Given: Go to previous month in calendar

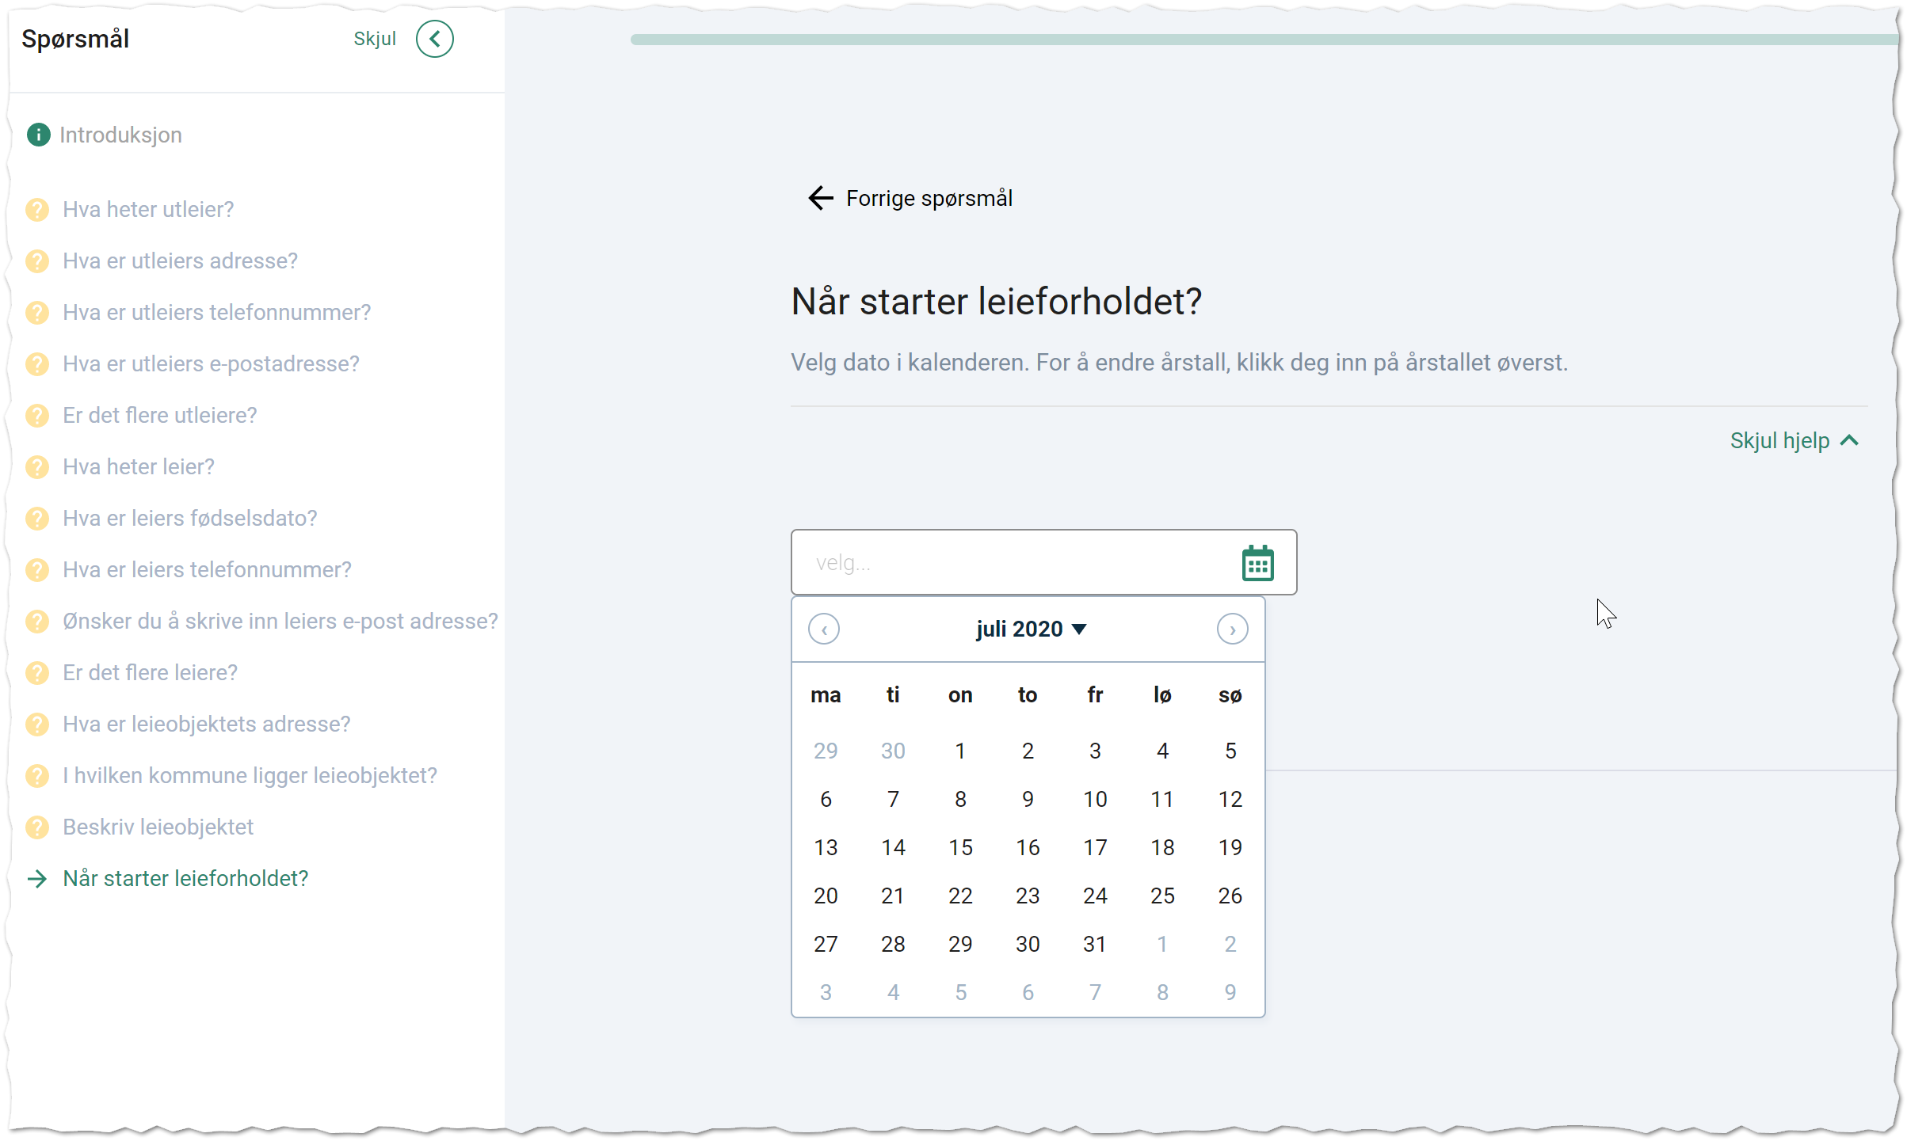Looking at the screenshot, I should [x=823, y=629].
